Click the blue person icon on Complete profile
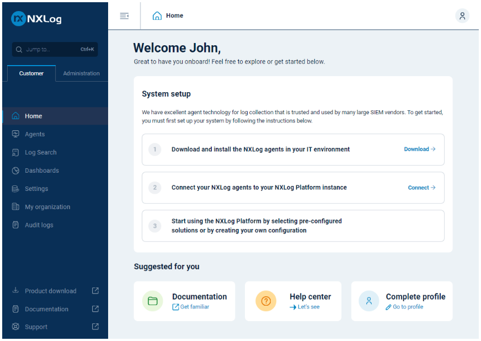This screenshot has height=341, width=481. (369, 301)
